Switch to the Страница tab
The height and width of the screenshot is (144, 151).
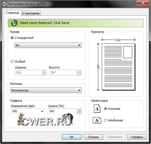click(x=12, y=13)
